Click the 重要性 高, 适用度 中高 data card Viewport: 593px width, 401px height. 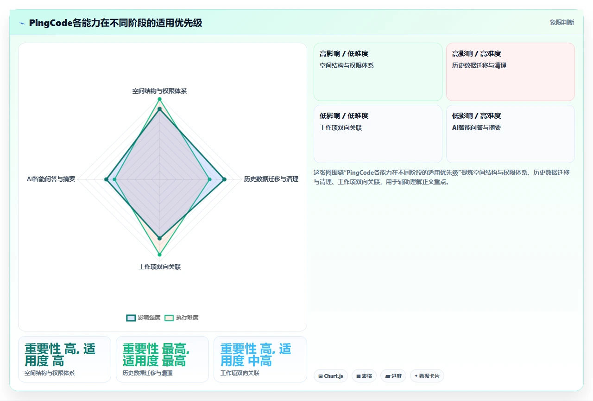click(260, 359)
